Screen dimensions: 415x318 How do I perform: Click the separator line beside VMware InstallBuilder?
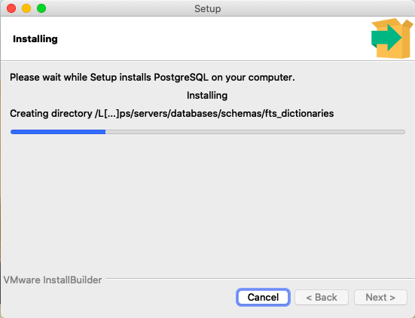point(260,279)
